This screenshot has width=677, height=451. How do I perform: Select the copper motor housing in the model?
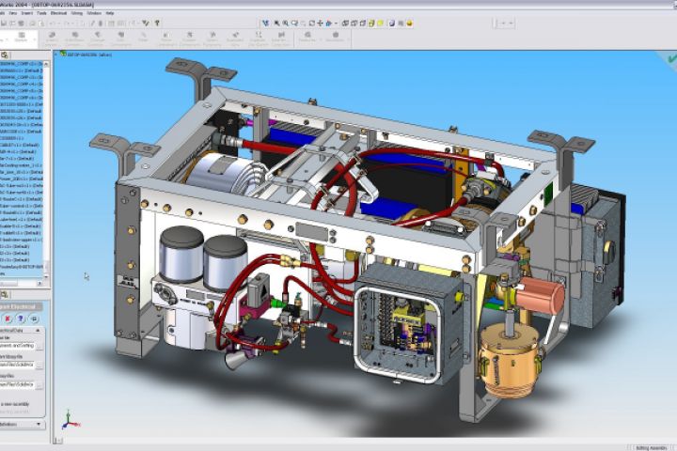(512, 361)
